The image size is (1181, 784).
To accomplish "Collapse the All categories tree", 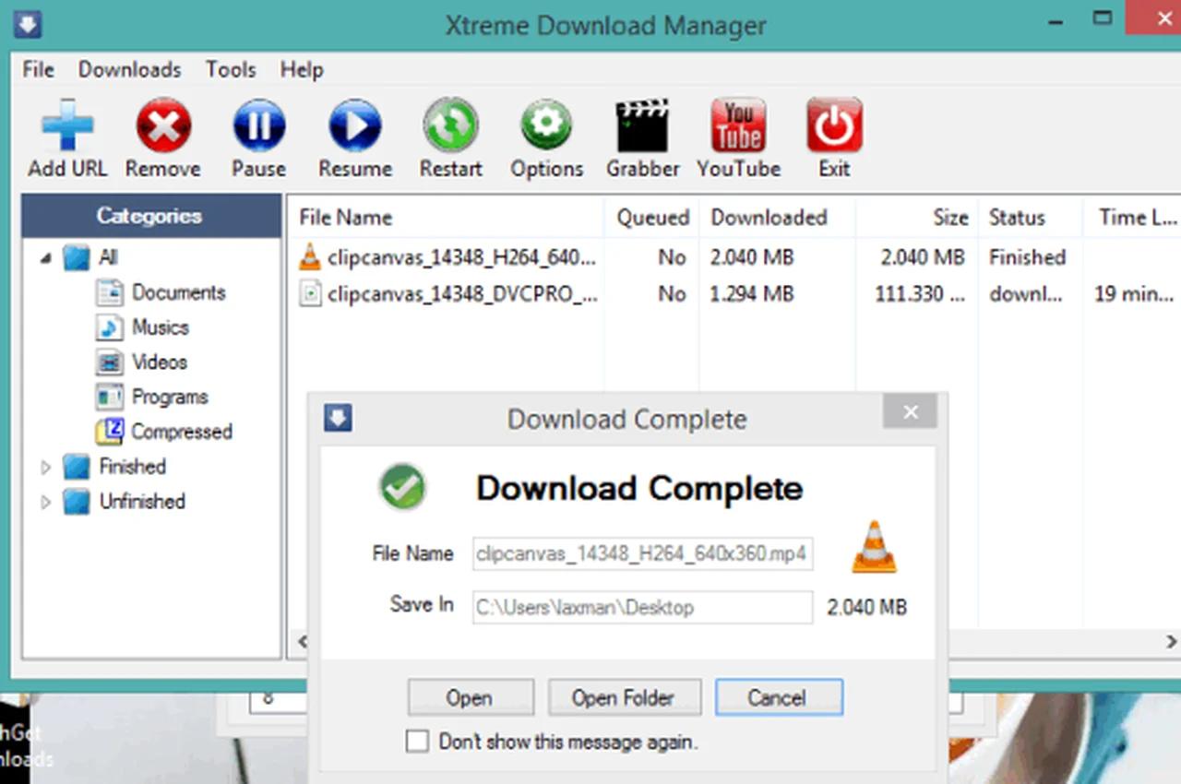I will (x=43, y=258).
